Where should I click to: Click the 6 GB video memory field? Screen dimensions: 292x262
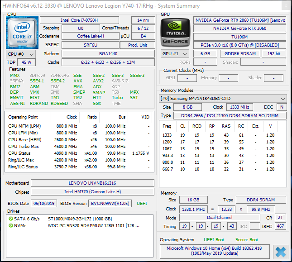(205, 54)
